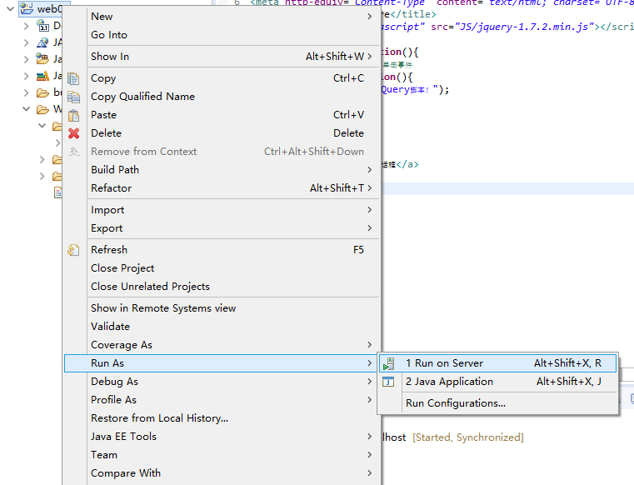634x485 pixels.
Task: Select Paste from the context menu
Action: tap(222, 115)
